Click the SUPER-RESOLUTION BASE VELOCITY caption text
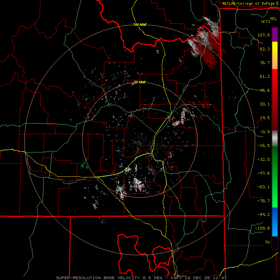Viewport: 280px width, 280px height. 98,278
